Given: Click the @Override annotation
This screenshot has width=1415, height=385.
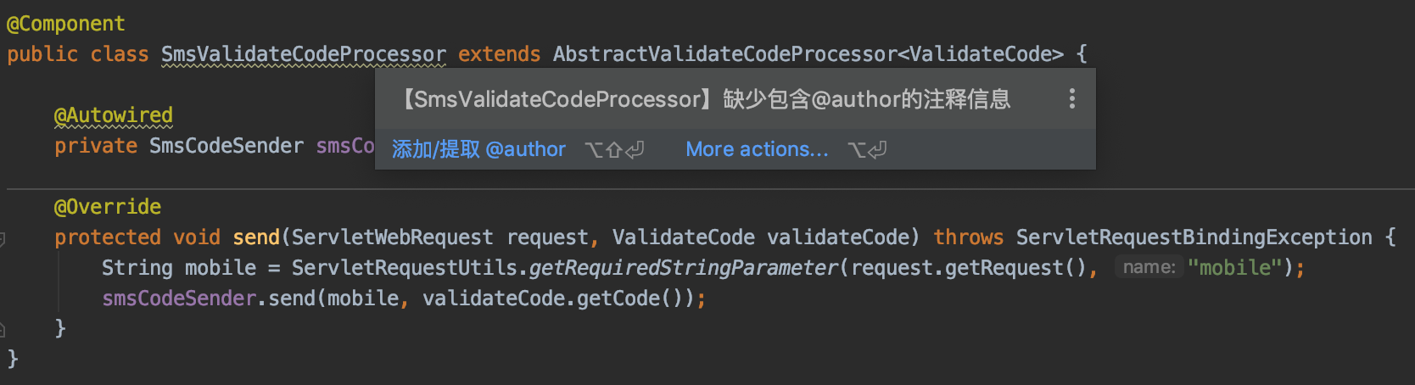Looking at the screenshot, I should coord(107,207).
